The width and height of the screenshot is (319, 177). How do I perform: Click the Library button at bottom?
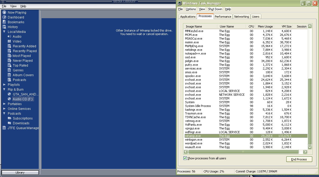(x=20, y=172)
